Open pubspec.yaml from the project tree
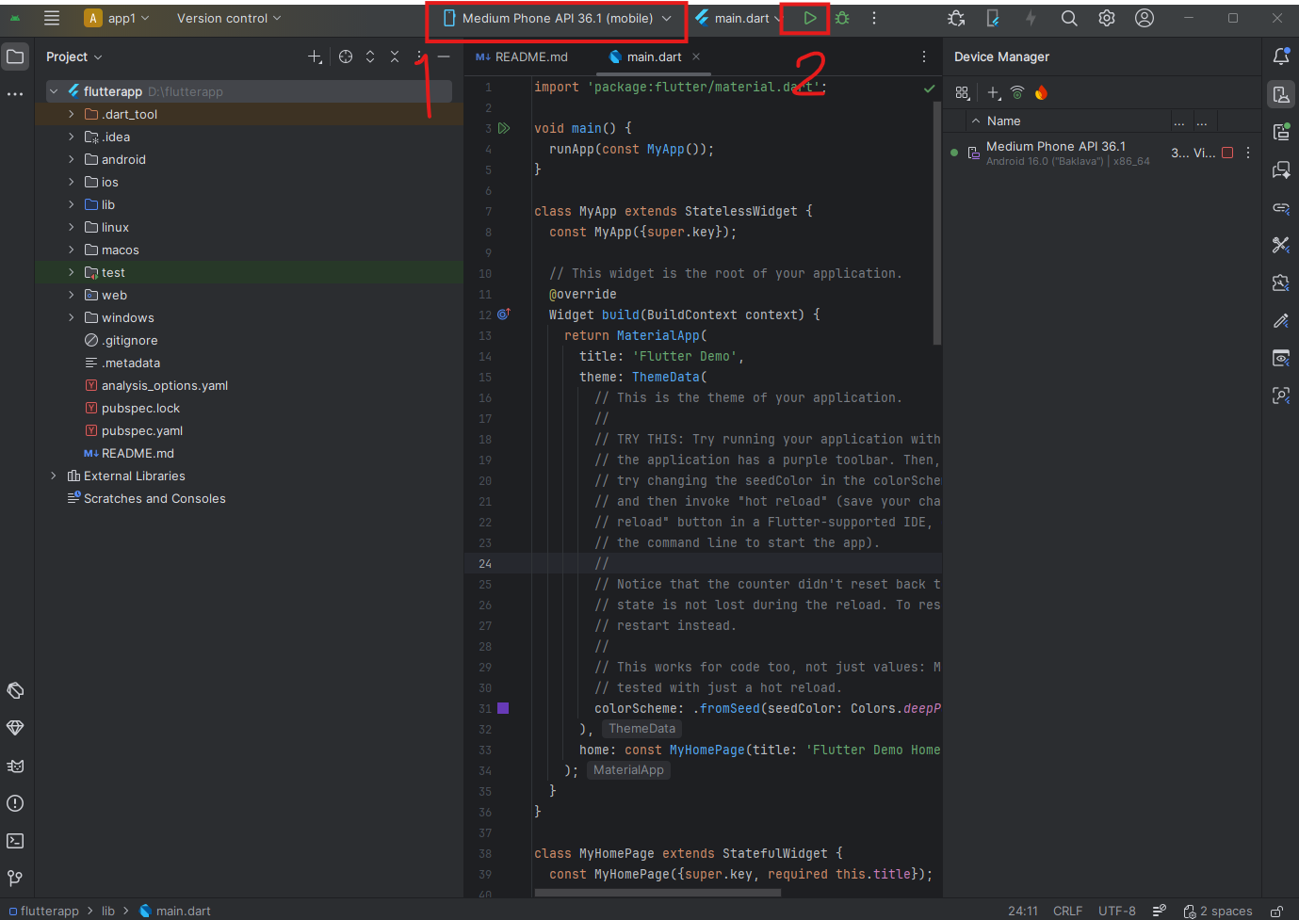 click(x=142, y=430)
